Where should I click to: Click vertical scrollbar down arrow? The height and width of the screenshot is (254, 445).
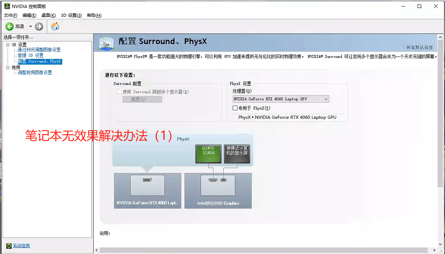pyautogui.click(x=440, y=244)
